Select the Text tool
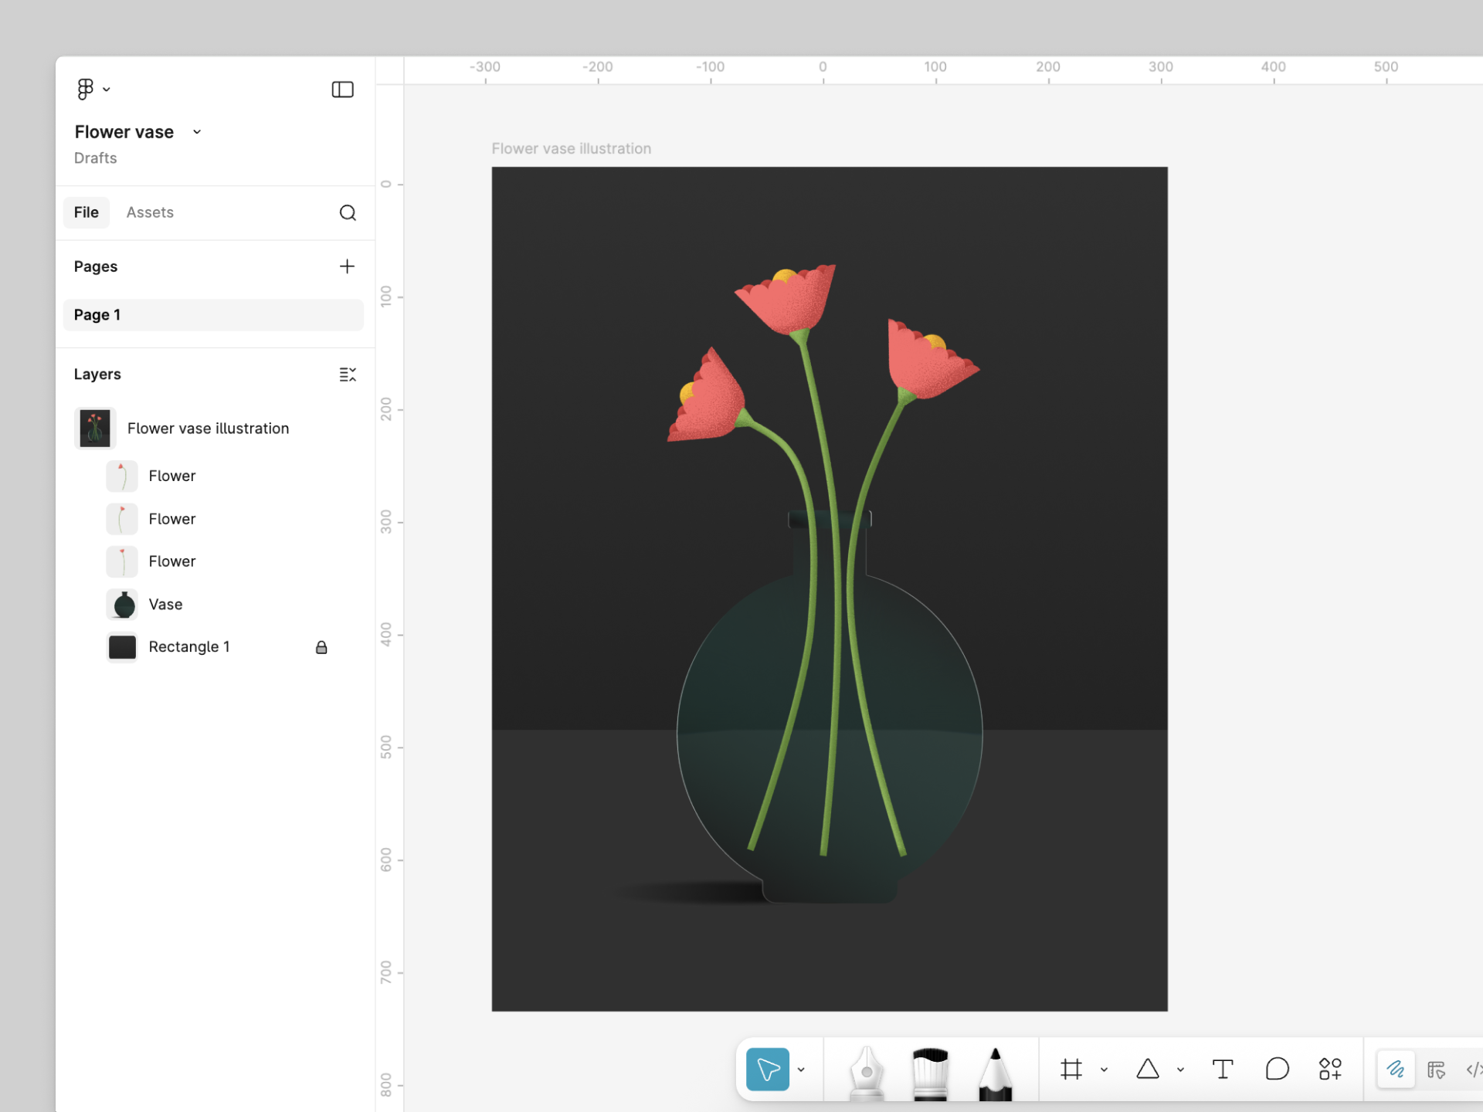The width and height of the screenshot is (1483, 1112). [1223, 1070]
